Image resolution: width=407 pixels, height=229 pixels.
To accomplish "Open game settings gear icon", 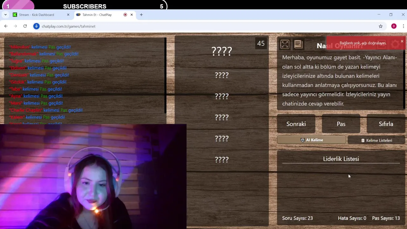I will pos(395,45).
